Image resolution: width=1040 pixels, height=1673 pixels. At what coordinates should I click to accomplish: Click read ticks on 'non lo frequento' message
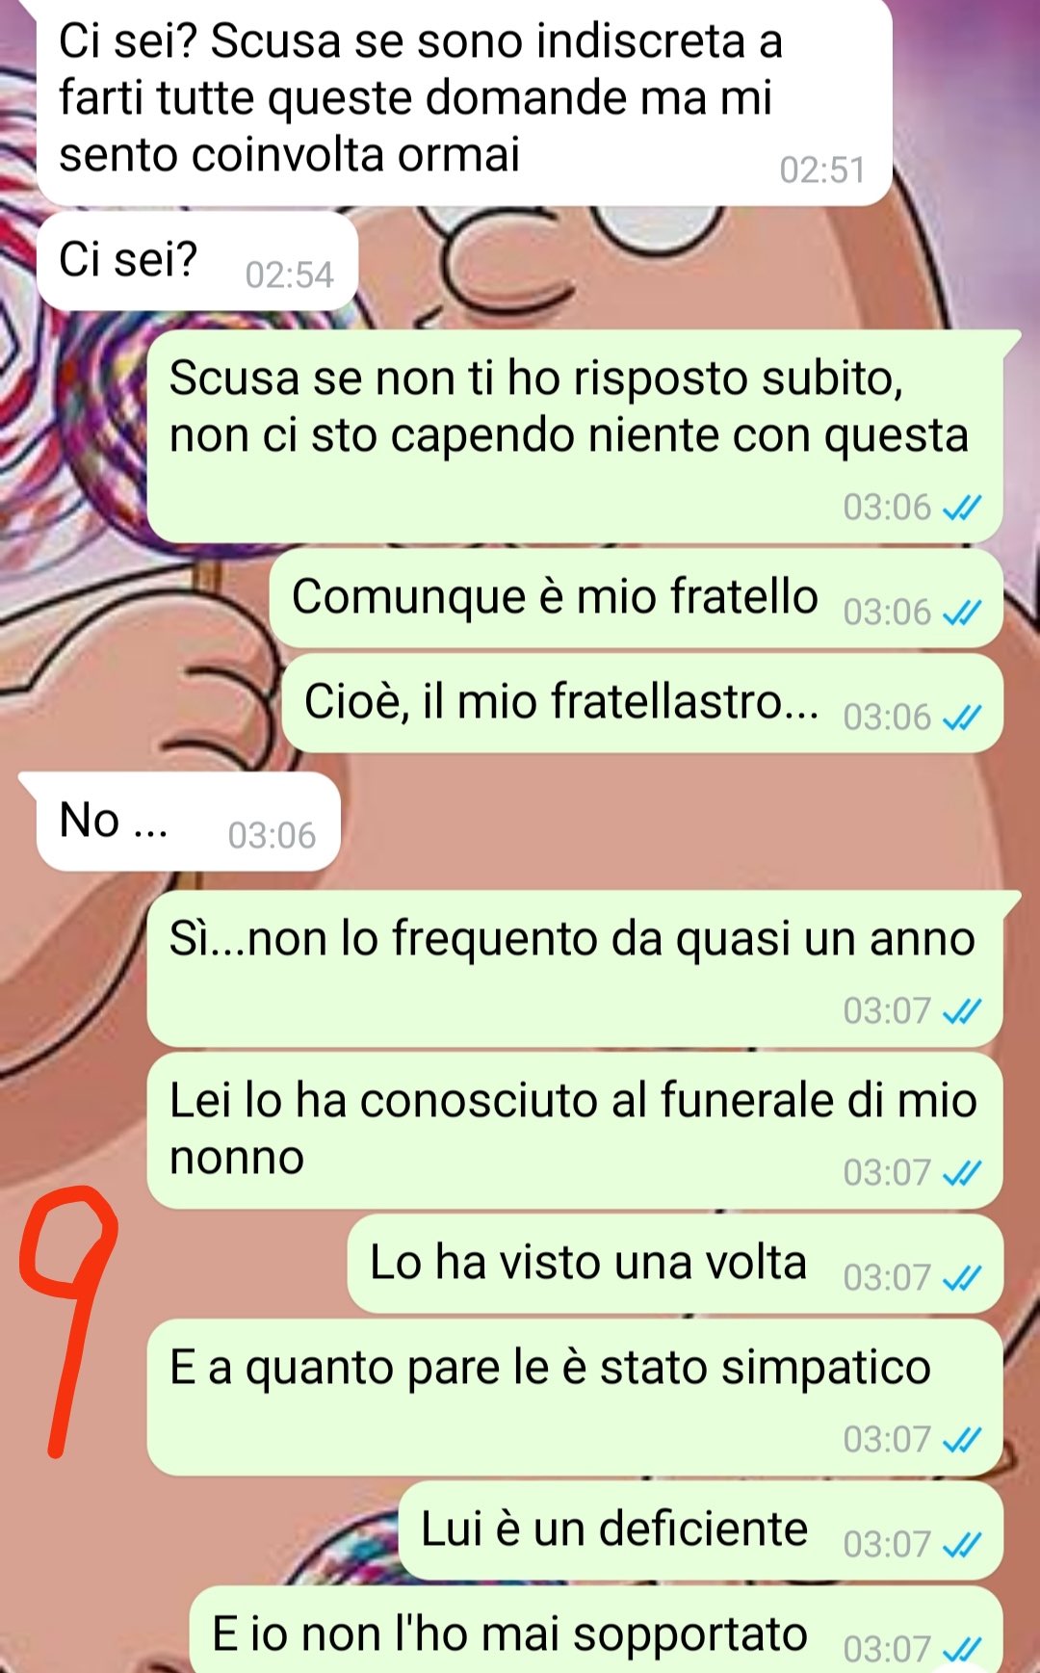(962, 1011)
